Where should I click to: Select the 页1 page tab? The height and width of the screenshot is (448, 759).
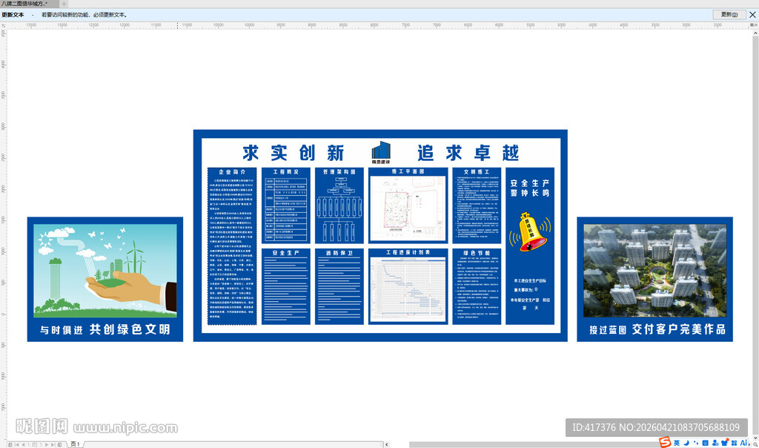coord(75,444)
